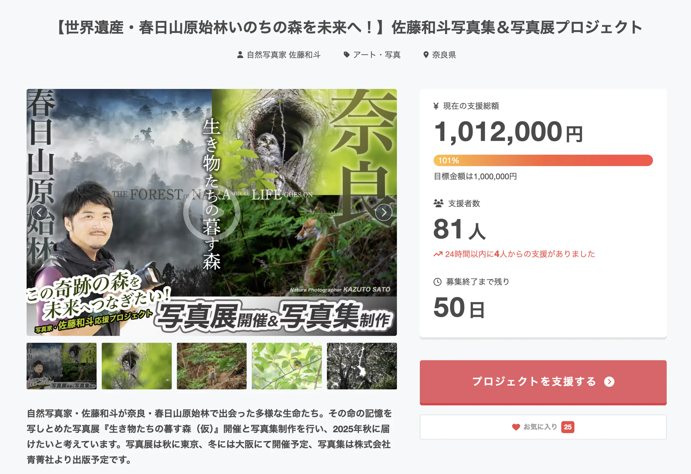Click the supporters group icon by 支援者数
Image resolution: width=691 pixels, height=474 pixels.
click(x=438, y=203)
